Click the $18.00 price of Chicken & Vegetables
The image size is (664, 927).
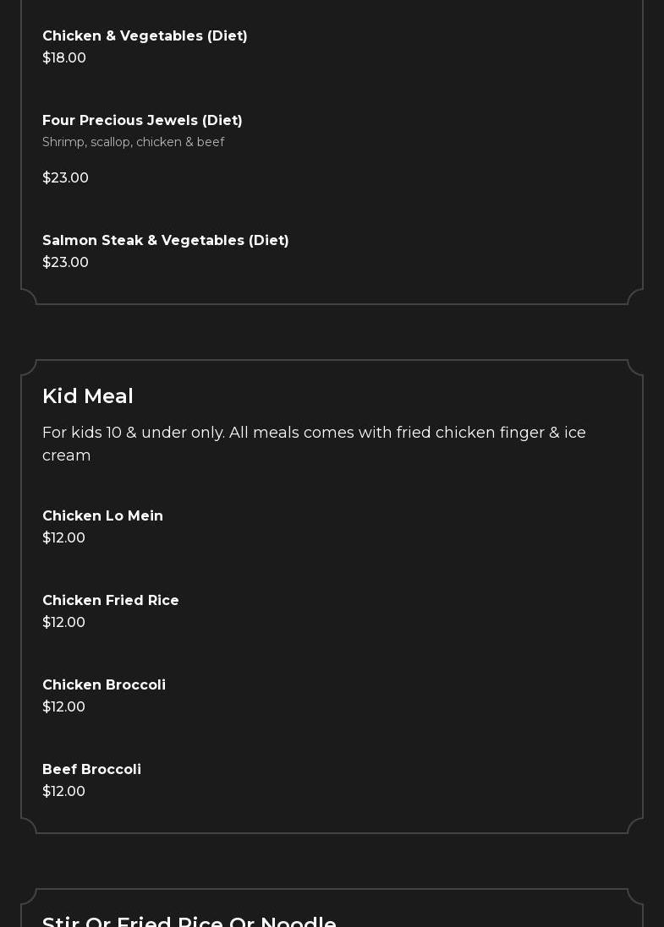[x=64, y=58]
